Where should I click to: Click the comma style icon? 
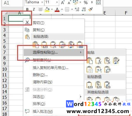tap(92, 2)
